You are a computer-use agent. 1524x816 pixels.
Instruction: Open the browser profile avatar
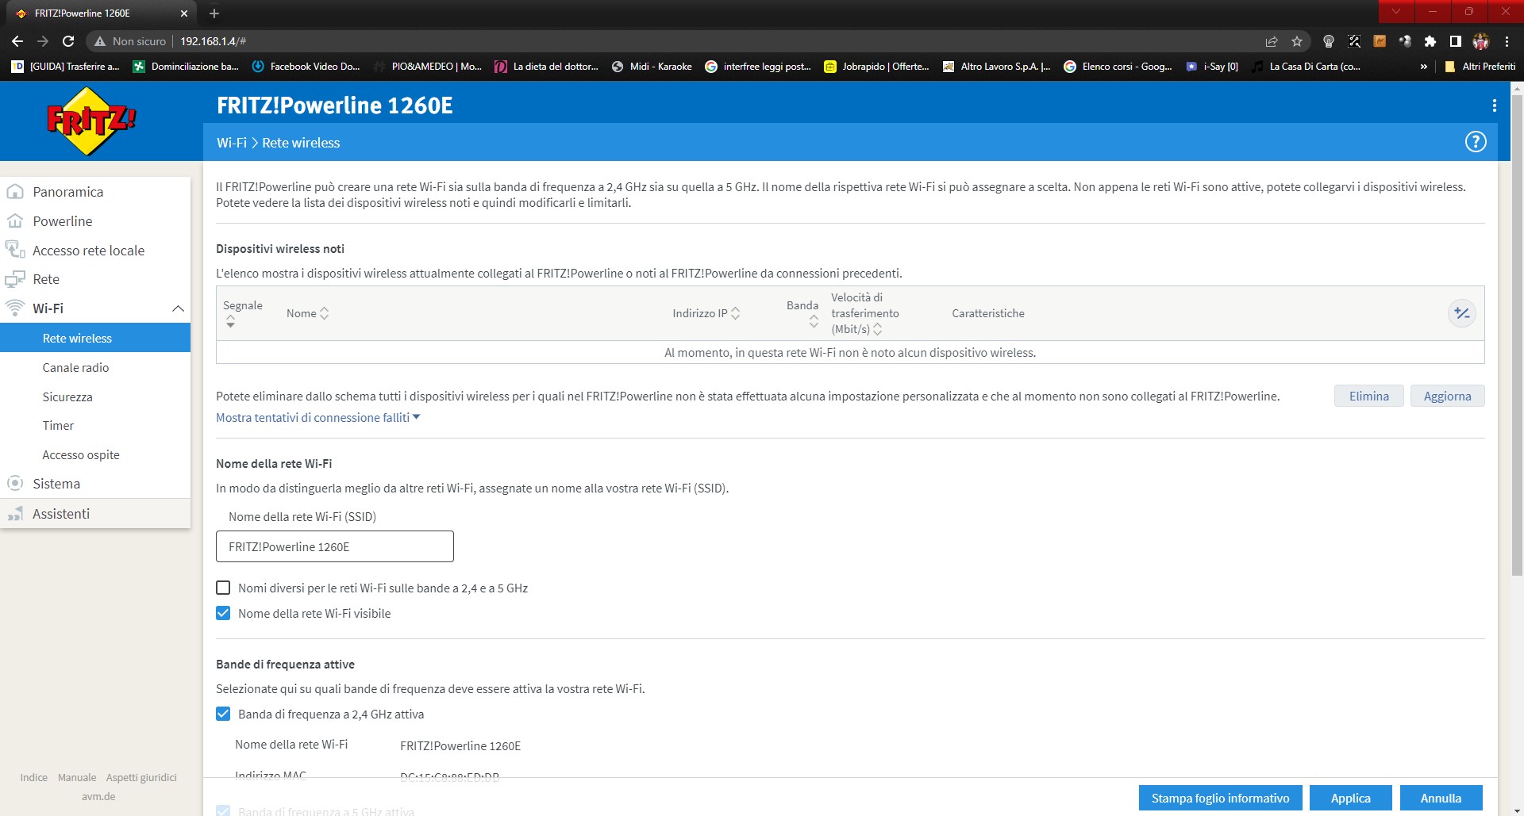tap(1480, 41)
